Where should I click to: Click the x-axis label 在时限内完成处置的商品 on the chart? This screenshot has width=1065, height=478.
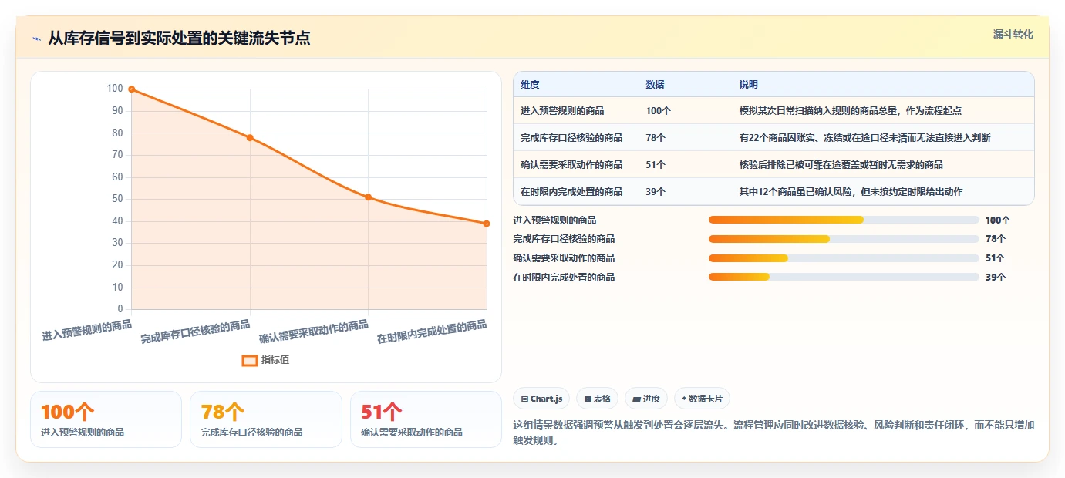pos(432,332)
